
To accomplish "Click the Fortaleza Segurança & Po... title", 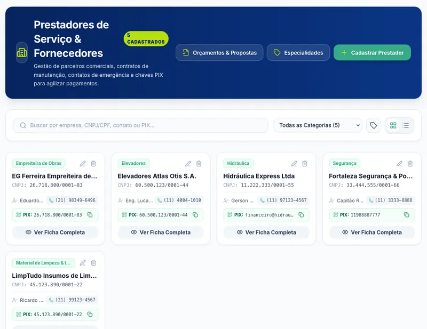I will click(370, 176).
